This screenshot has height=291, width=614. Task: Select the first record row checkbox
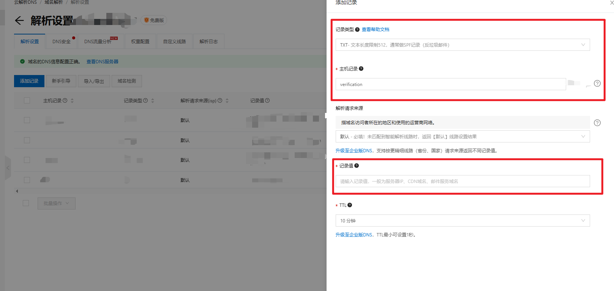pyautogui.click(x=27, y=120)
